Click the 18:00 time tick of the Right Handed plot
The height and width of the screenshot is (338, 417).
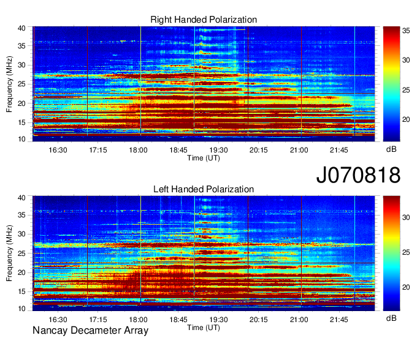click(x=139, y=150)
